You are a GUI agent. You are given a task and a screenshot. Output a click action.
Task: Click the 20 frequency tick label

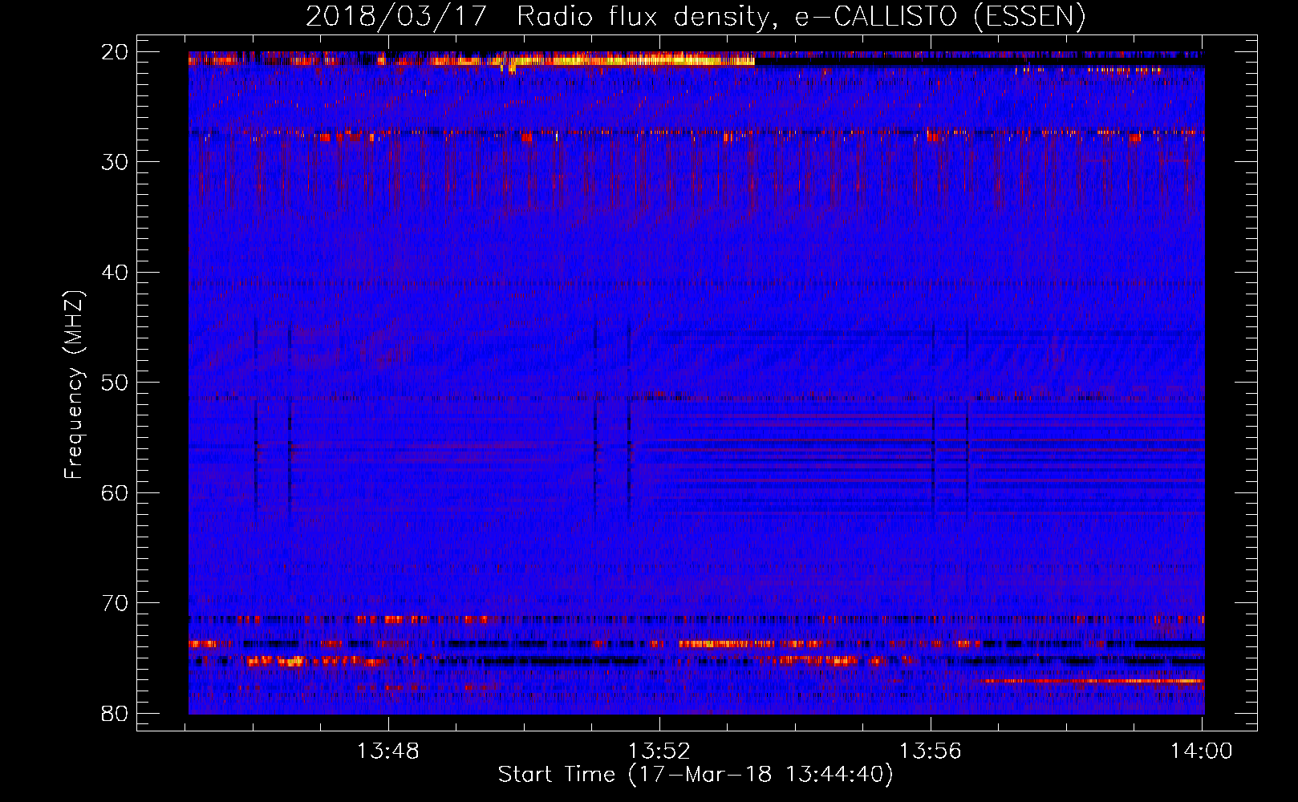click(115, 52)
